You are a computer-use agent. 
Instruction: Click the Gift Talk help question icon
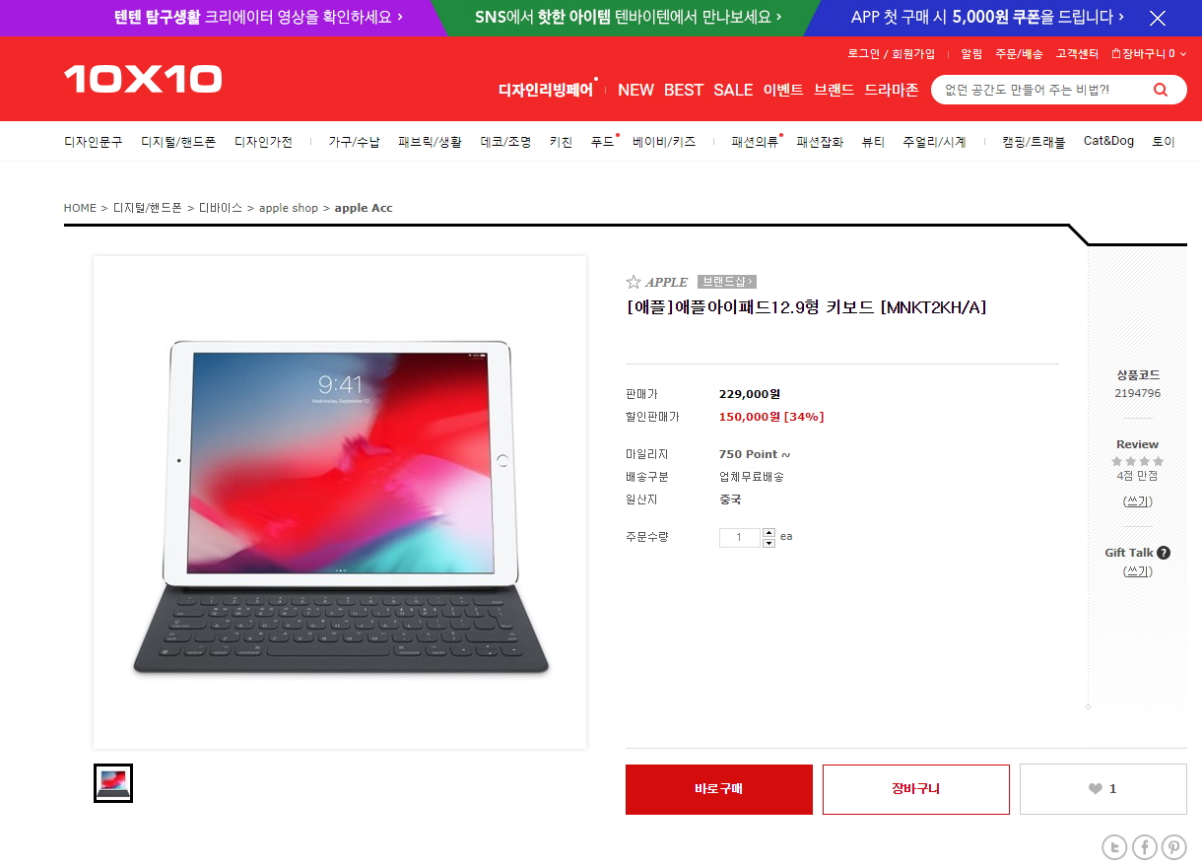(x=1164, y=553)
